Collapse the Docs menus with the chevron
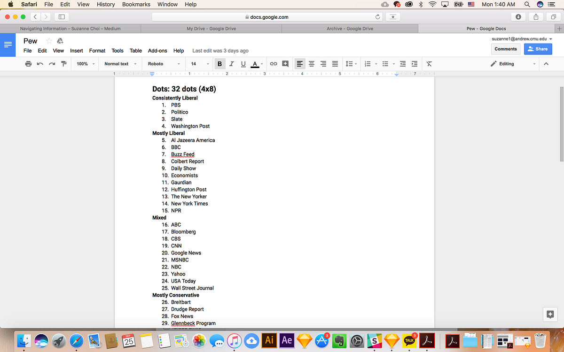The height and width of the screenshot is (352, 564). pyautogui.click(x=546, y=64)
